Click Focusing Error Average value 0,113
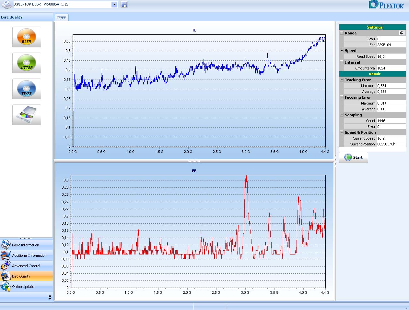Screen dimensions: 409x310 (x=391, y=109)
